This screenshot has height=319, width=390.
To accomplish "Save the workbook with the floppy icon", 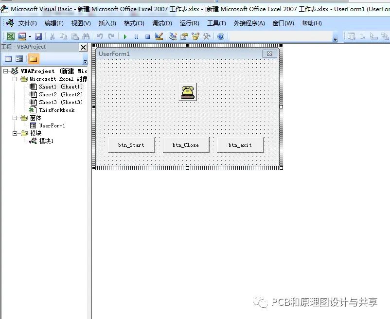I will [38, 36].
